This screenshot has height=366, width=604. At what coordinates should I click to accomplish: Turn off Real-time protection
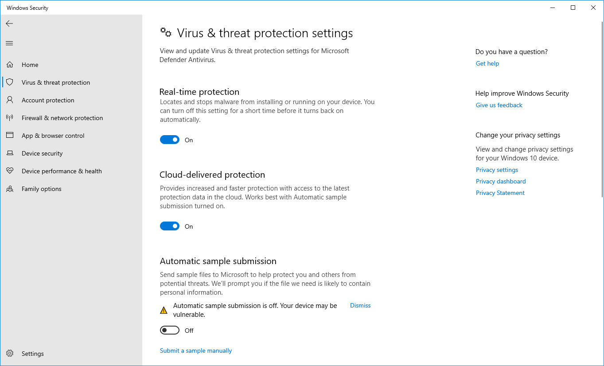pyautogui.click(x=170, y=140)
